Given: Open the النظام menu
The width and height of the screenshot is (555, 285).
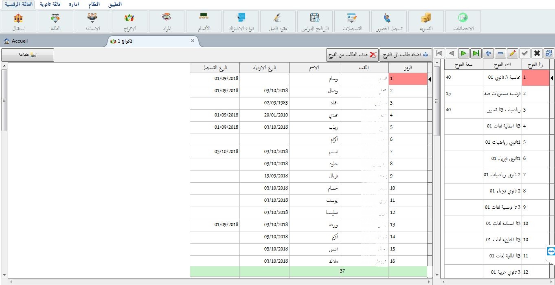Looking at the screenshot, I should coord(94,4).
